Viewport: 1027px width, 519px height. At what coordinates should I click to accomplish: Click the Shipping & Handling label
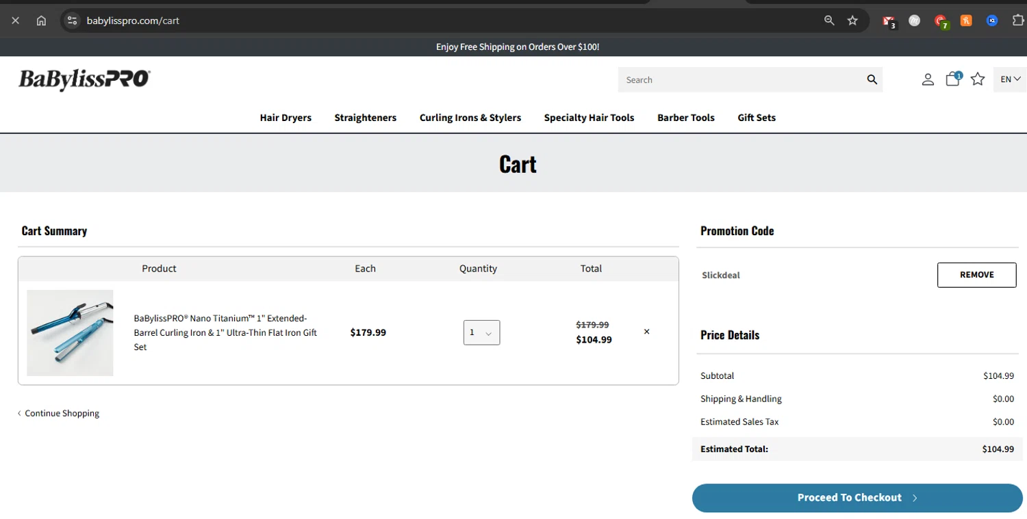point(741,399)
